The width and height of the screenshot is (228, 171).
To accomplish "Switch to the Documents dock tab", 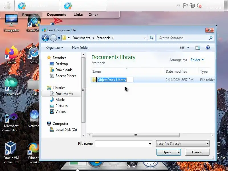I will [x=56, y=15].
